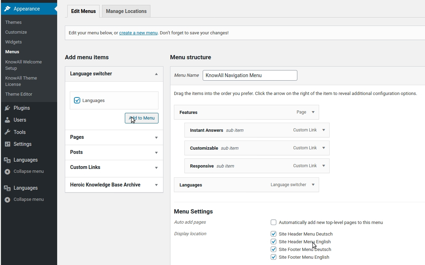Switch to Manage Locations tab
Image resolution: width=425 pixels, height=265 pixels.
pyautogui.click(x=126, y=11)
